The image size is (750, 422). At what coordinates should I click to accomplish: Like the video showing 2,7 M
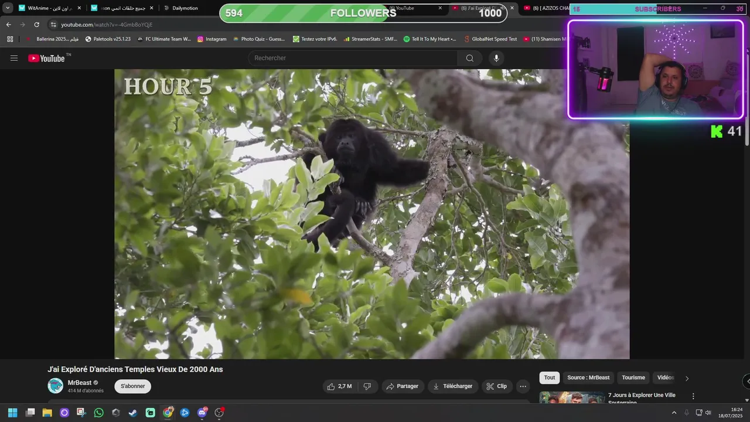[339, 386]
